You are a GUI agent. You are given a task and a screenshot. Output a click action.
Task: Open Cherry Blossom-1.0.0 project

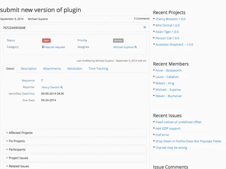point(170,19)
